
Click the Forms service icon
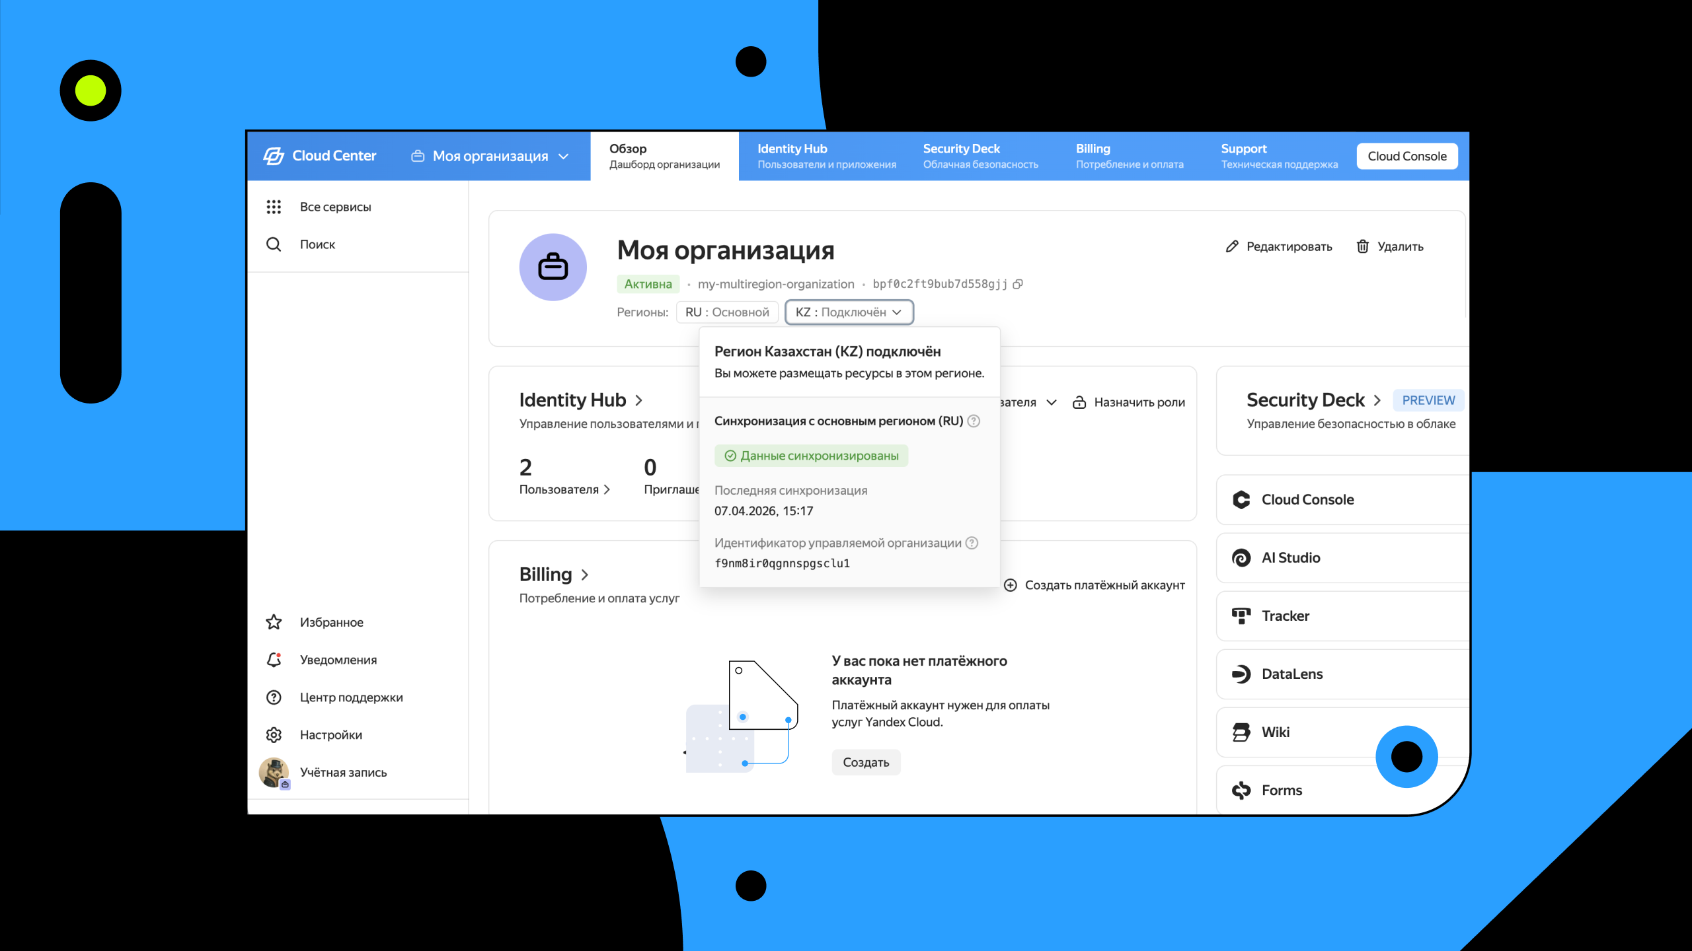pos(1241,791)
